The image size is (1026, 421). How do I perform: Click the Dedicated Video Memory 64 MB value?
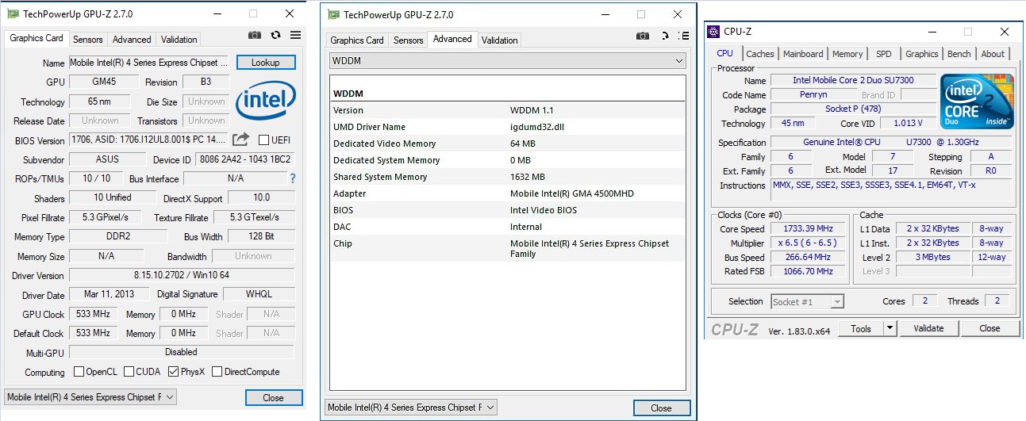(x=523, y=144)
